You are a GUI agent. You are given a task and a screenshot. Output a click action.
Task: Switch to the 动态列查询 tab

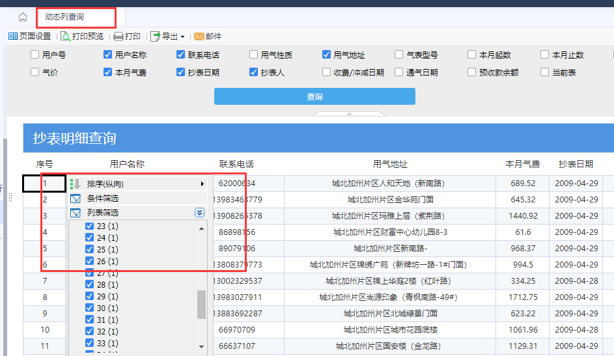pos(64,17)
